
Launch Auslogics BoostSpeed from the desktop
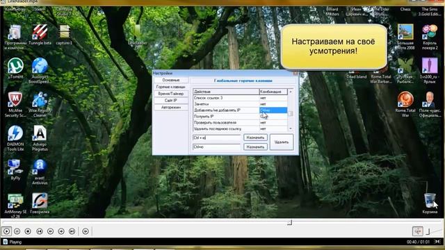click(40, 71)
